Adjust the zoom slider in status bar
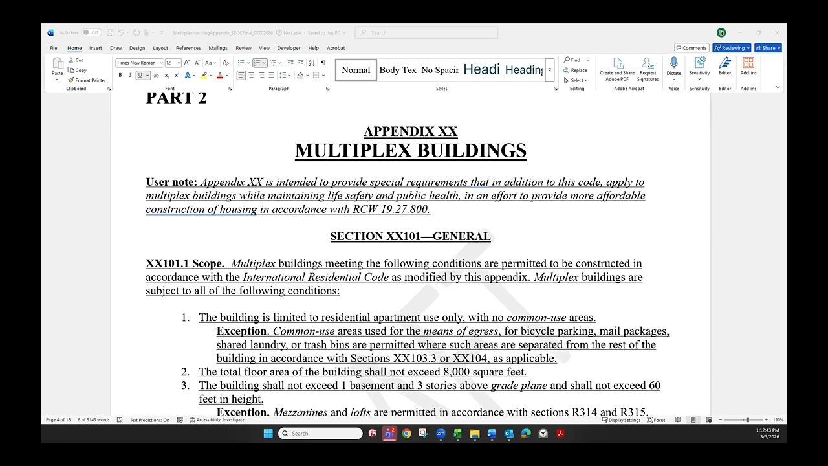The height and width of the screenshot is (466, 828). 748,420
